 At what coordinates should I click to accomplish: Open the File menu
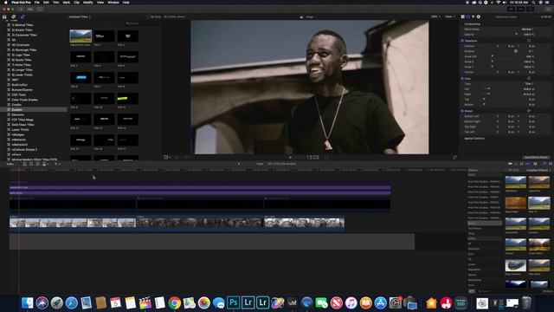tap(36, 3)
